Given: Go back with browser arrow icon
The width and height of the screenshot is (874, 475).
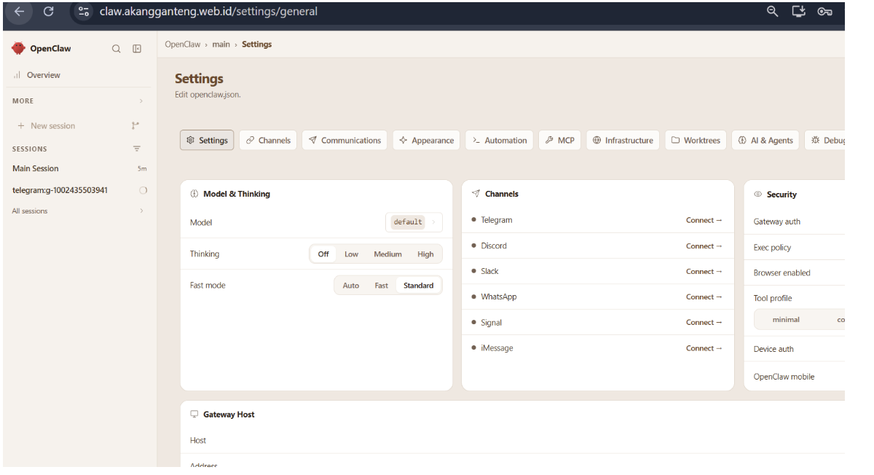Looking at the screenshot, I should point(19,11).
